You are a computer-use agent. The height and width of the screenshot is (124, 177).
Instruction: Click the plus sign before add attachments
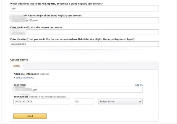tap(14, 78)
